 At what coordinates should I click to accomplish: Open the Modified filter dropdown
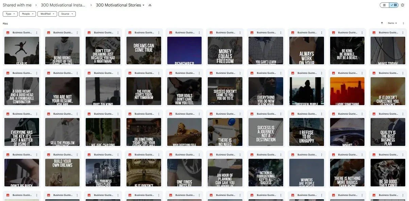(x=47, y=14)
